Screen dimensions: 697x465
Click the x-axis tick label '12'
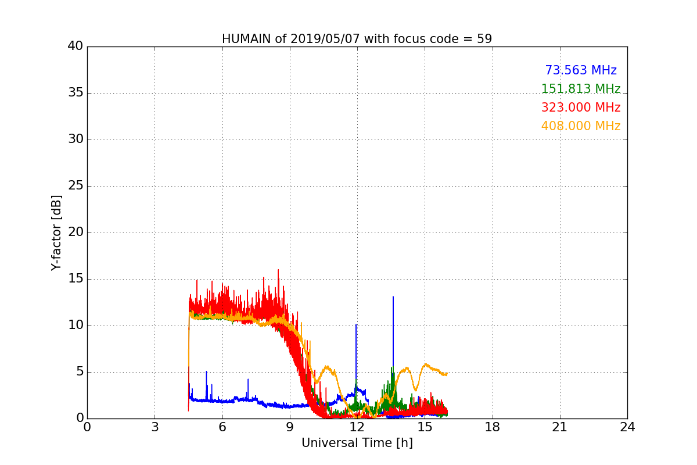point(357,427)
